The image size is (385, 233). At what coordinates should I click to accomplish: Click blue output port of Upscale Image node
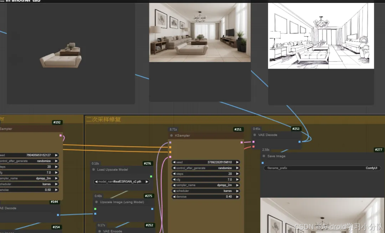pos(152,209)
